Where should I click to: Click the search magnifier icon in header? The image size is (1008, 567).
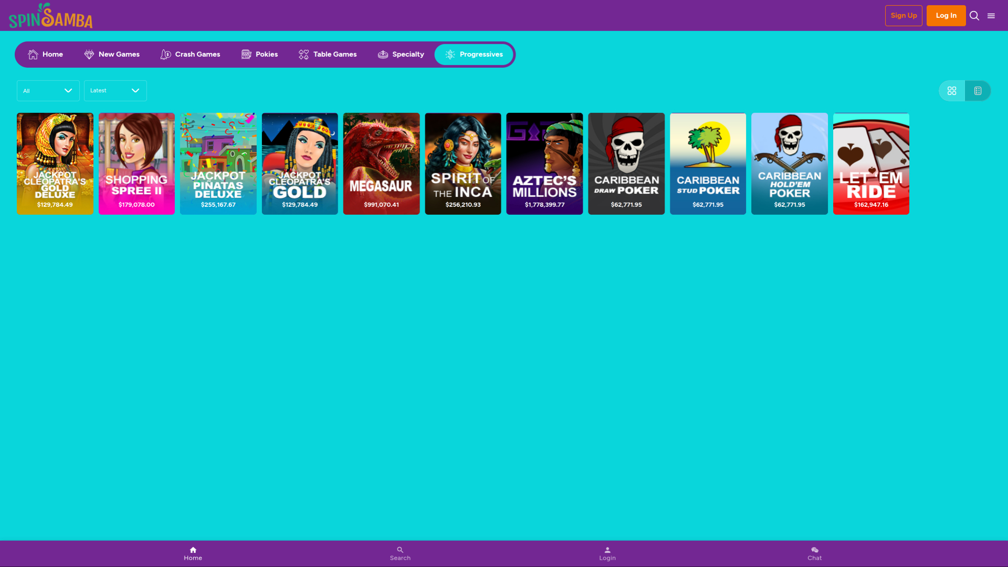pyautogui.click(x=974, y=16)
